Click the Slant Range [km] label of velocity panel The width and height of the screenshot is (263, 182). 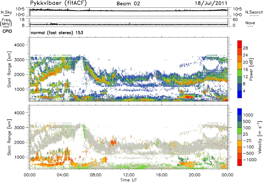(x=9, y=137)
